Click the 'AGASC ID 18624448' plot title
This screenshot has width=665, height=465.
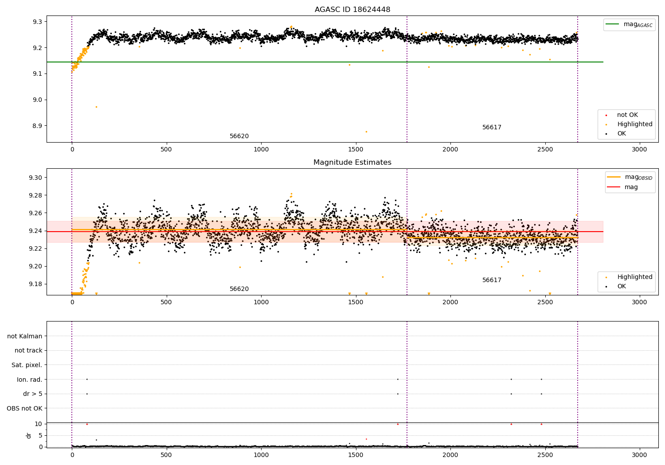point(352,10)
